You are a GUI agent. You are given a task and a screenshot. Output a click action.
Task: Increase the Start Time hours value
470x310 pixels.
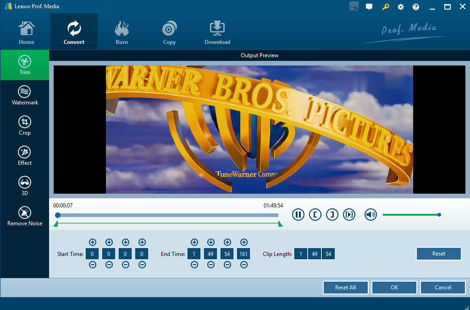coord(92,242)
